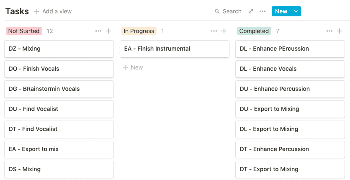Expand the New button dropdown arrow
Screen dimensions: 350x180
(296, 11)
